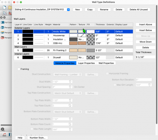Click the Total Thickness field
This screenshot has height=140, width=158.
coord(145,57)
